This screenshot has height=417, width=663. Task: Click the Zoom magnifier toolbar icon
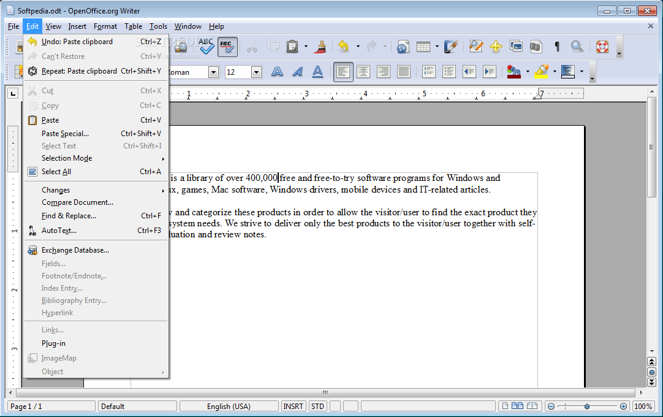[x=577, y=47]
